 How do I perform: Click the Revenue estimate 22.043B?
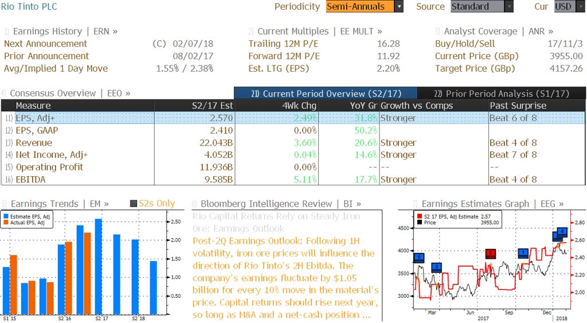pyautogui.click(x=216, y=143)
